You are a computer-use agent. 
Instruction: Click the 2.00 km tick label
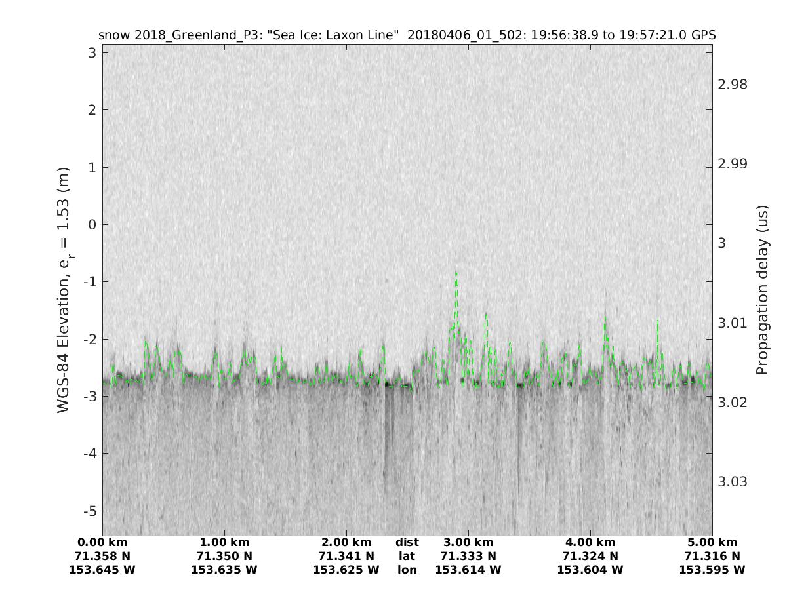(346, 542)
